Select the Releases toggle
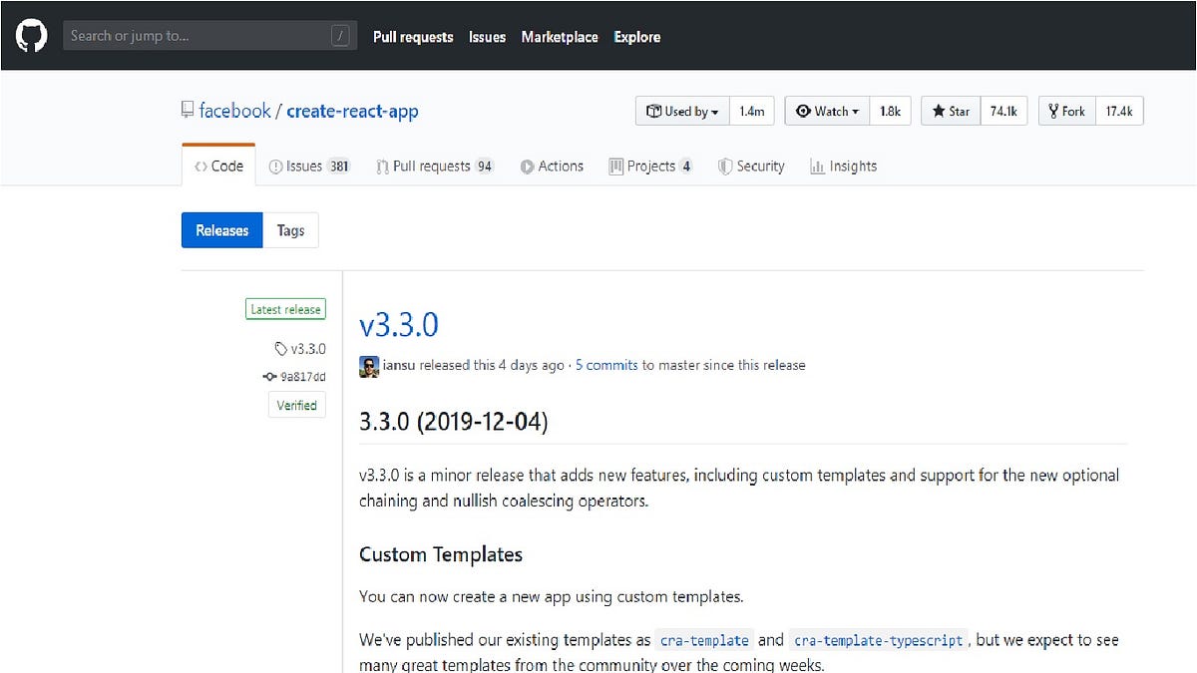Screen dimensions: 1197x673 coord(221,230)
